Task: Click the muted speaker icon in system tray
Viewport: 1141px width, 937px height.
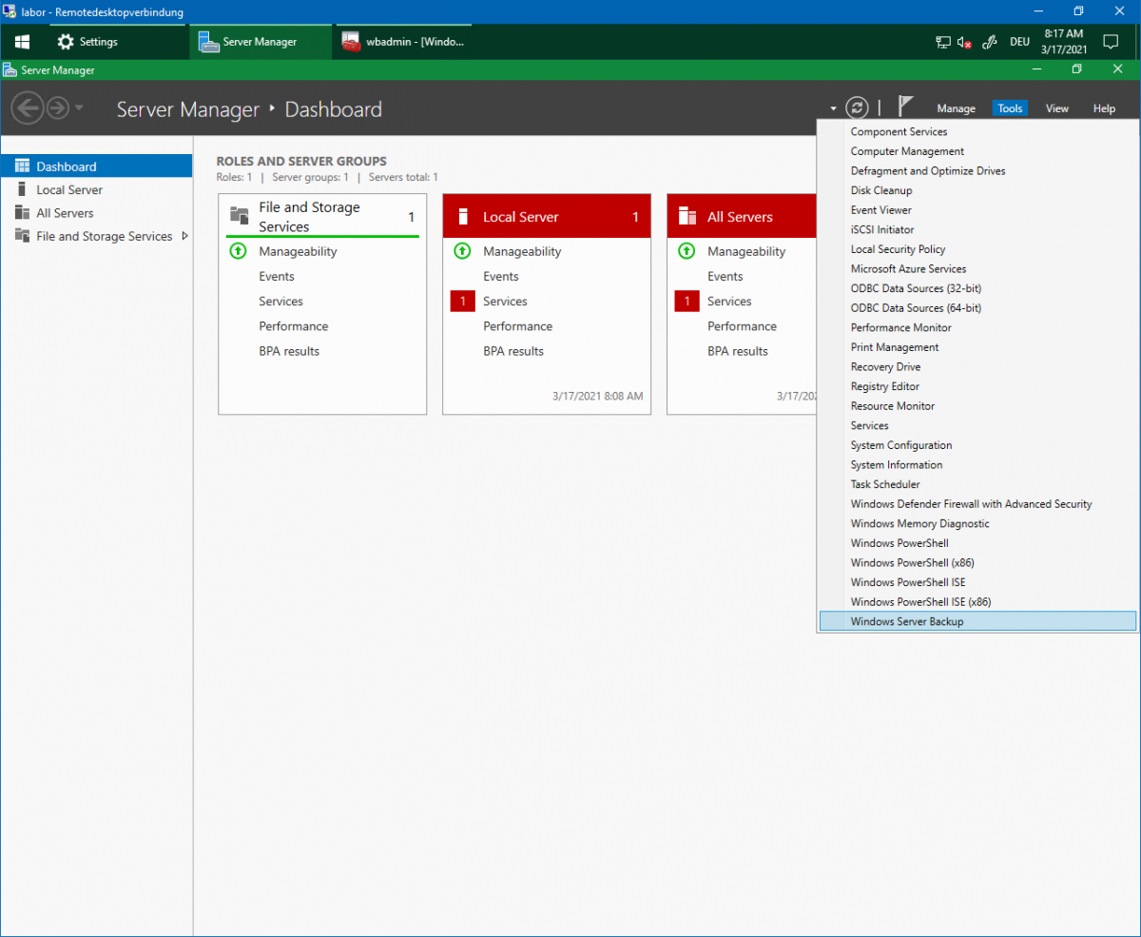Action: (964, 42)
